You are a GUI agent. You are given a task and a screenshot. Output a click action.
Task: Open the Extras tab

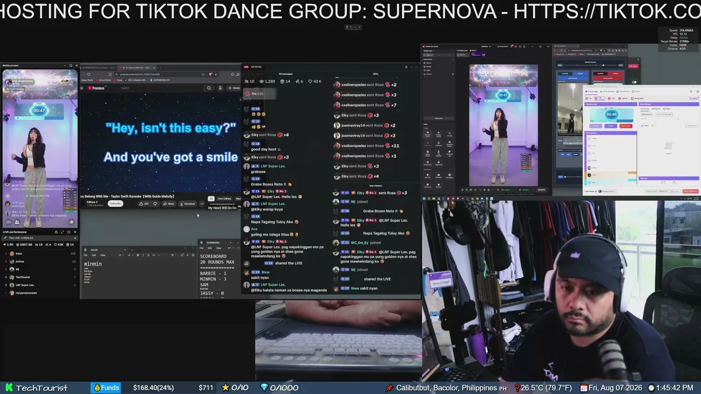[x=635, y=92]
